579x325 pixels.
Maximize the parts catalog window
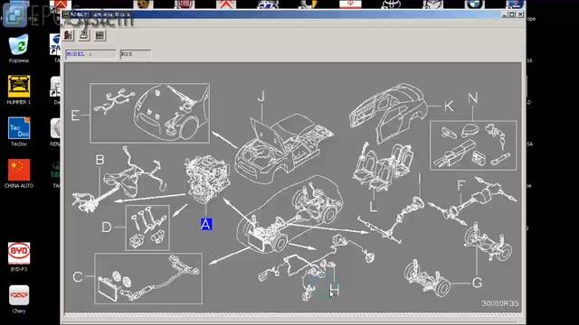pos(512,14)
